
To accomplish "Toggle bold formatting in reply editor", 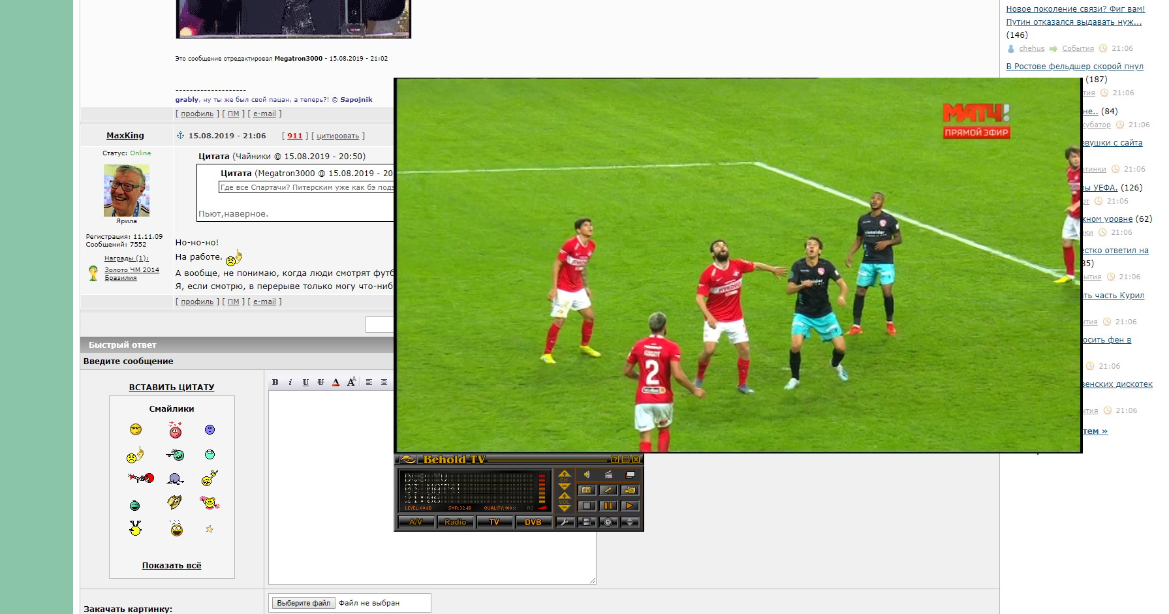I will click(275, 382).
